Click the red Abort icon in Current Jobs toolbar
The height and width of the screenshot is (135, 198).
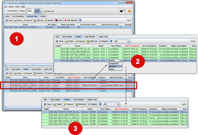(x=56, y=20)
